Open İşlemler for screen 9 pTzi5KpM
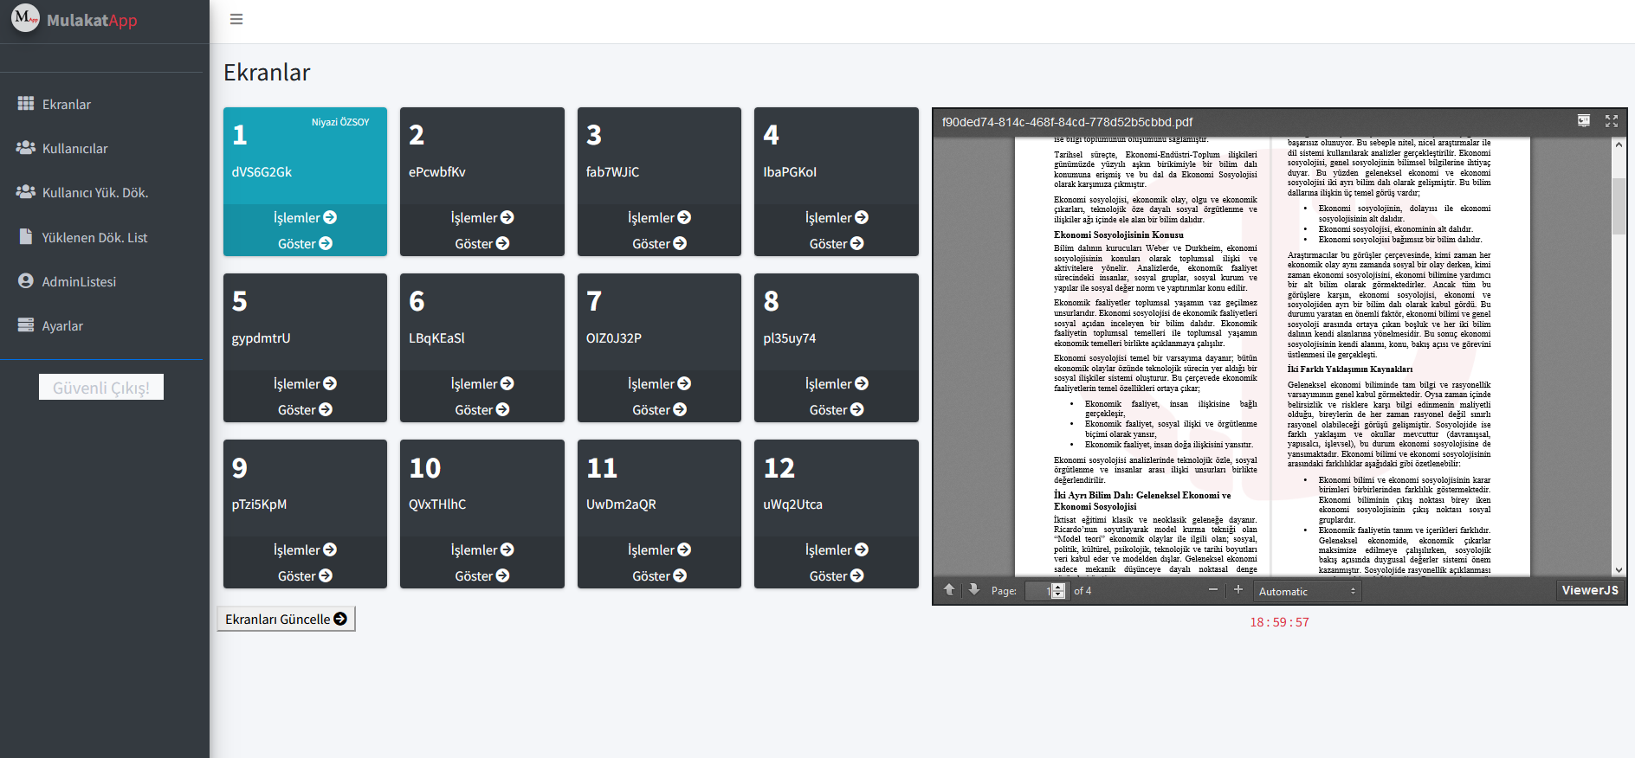This screenshot has height=758, width=1635. [x=305, y=549]
